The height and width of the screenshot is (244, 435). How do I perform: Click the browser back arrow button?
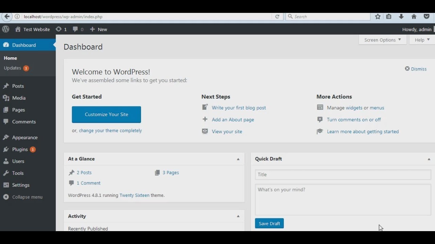point(7,16)
